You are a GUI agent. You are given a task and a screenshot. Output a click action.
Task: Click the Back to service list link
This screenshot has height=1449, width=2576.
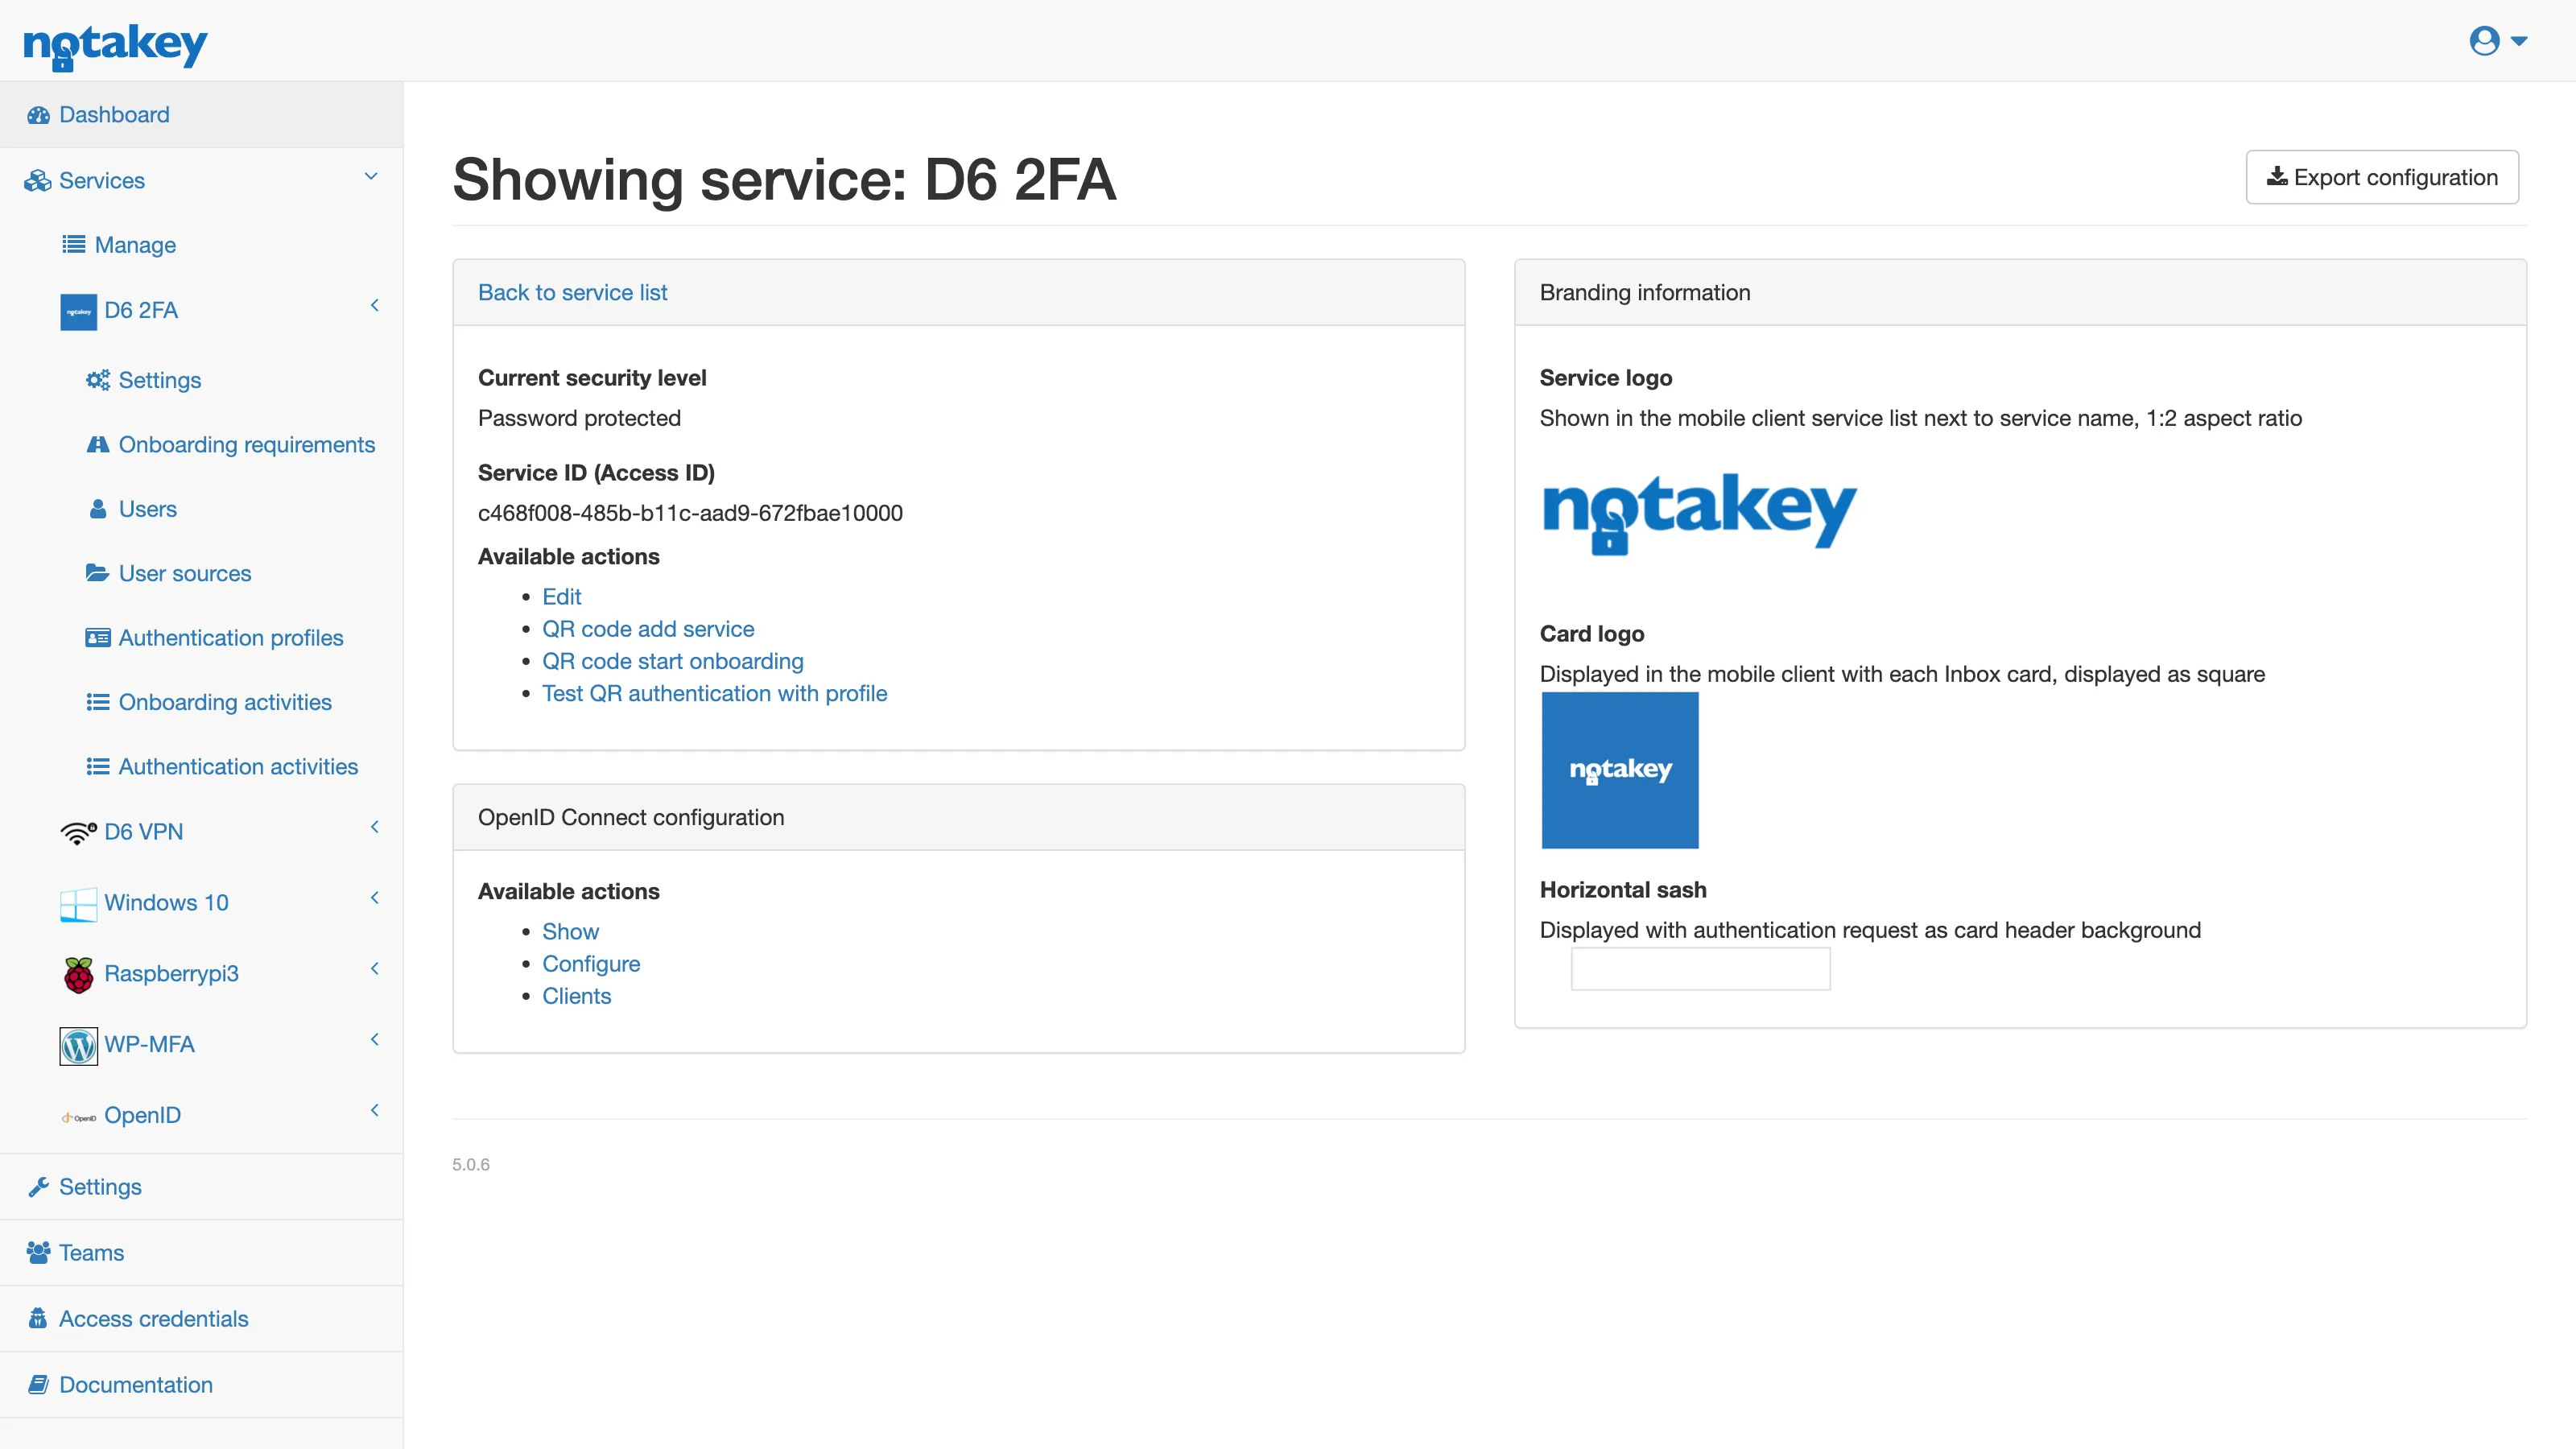tap(572, 293)
